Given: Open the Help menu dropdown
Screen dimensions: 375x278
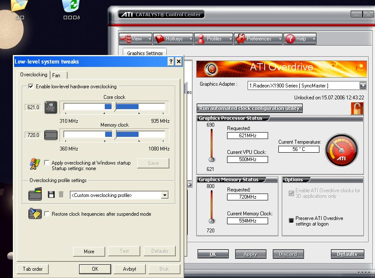Looking at the screenshot, I should pyautogui.click(x=300, y=39).
